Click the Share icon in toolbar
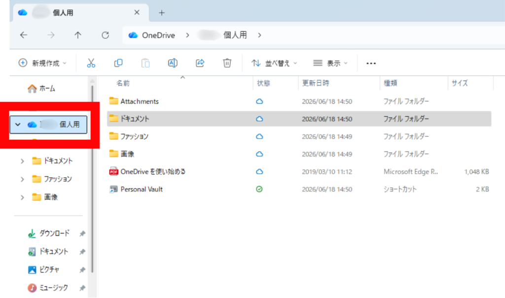Screen dimensions: 505x298 [x=200, y=63]
